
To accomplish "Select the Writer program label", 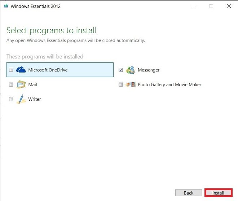I will 35,99.
